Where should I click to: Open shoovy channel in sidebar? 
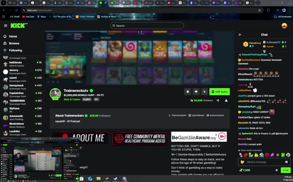(22, 72)
